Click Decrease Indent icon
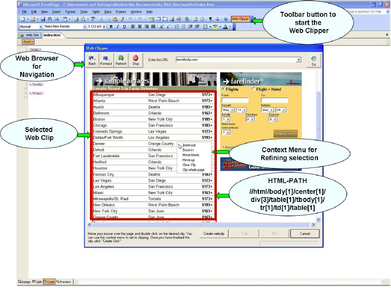The height and width of the screenshot is (301, 391). pyautogui.click(x=190, y=27)
